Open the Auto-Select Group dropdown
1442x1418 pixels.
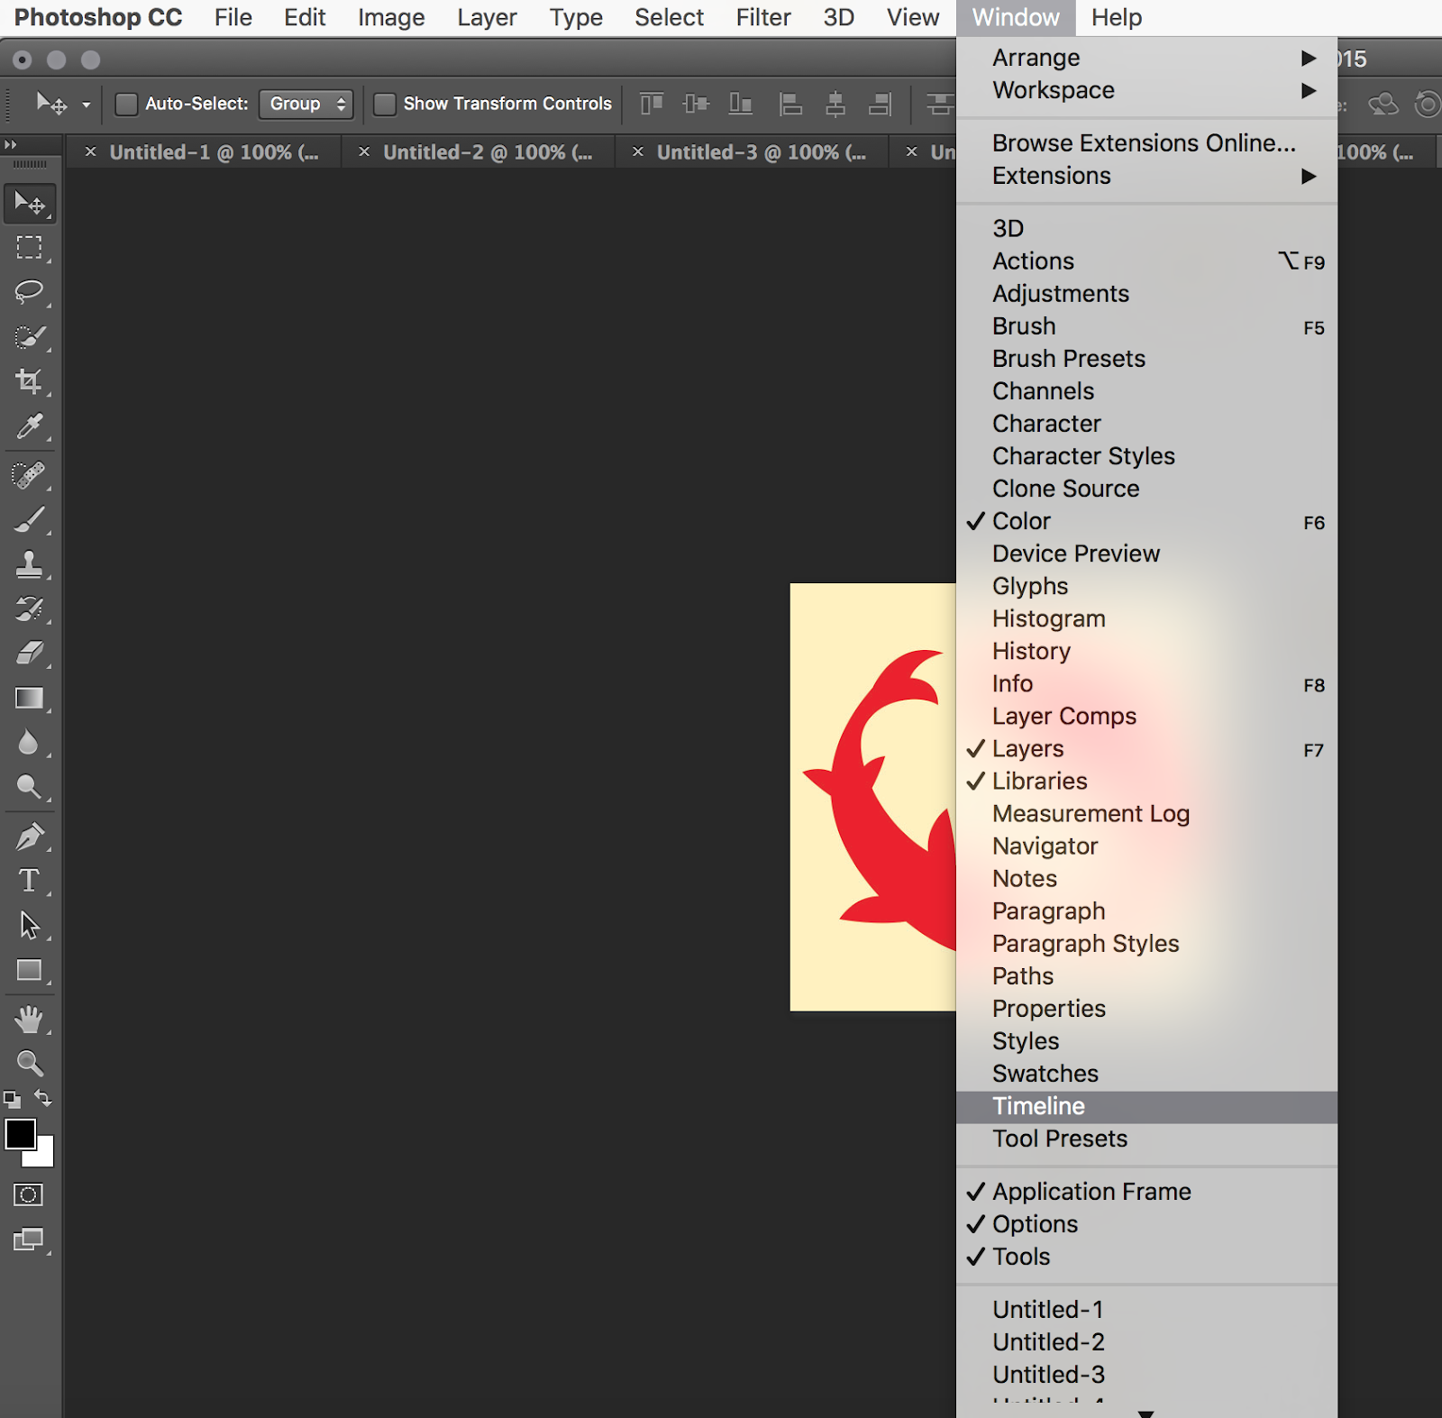click(x=306, y=104)
